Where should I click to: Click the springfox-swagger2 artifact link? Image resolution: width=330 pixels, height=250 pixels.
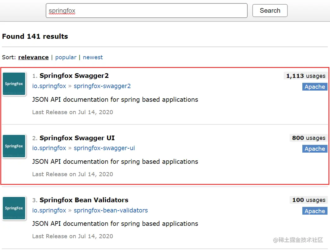tap(102, 86)
